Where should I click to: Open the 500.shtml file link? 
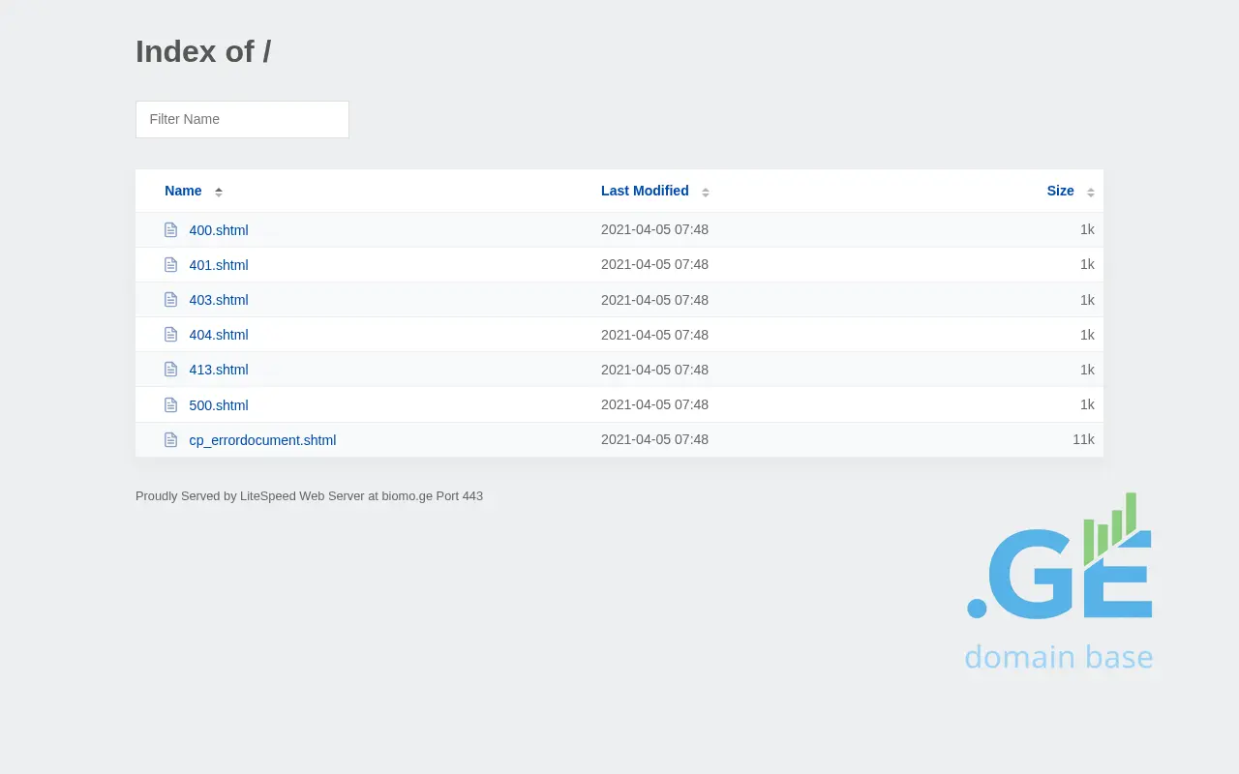[x=219, y=405]
